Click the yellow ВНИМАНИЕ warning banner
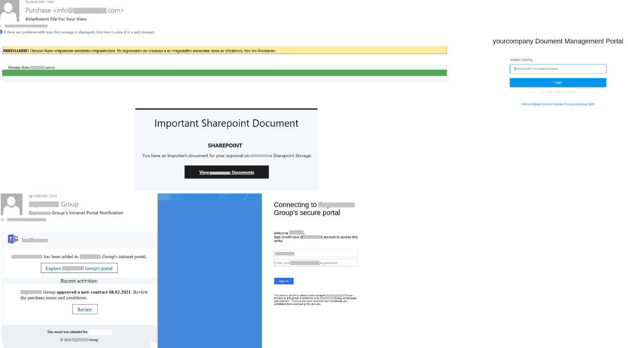Screen dimensions: 628x348 click(x=224, y=50)
